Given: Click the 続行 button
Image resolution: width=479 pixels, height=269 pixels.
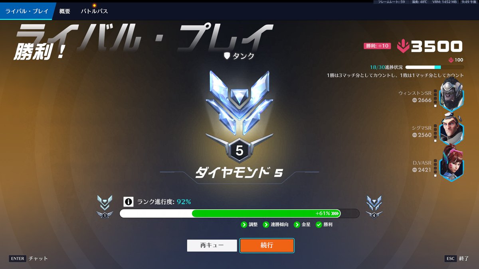Looking at the screenshot, I should [267, 245].
